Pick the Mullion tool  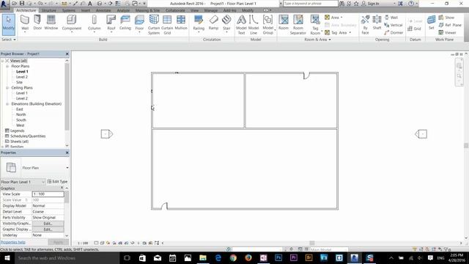181,23
